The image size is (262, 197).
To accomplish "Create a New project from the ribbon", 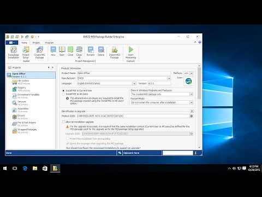I will (53, 51).
